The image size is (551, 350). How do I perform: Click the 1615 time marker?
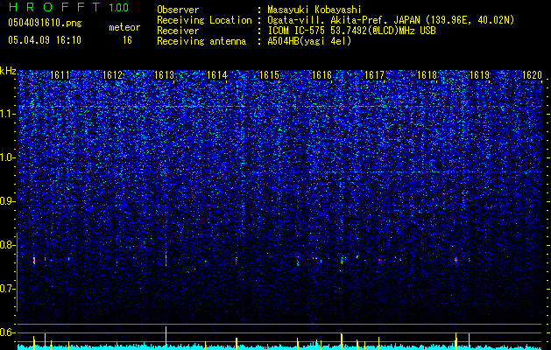[269, 75]
